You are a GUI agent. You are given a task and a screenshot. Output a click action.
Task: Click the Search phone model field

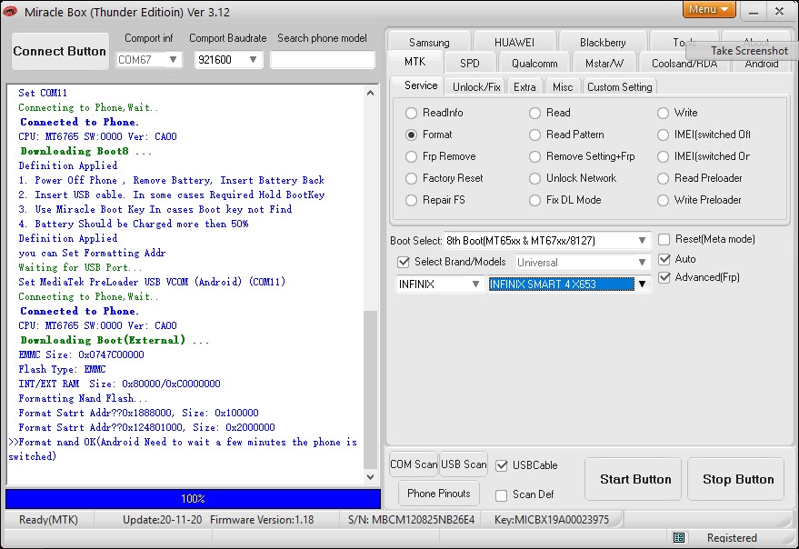tap(322, 60)
